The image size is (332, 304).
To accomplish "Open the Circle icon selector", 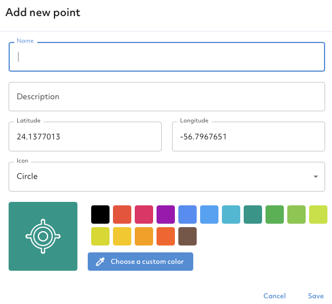I will click(x=167, y=177).
